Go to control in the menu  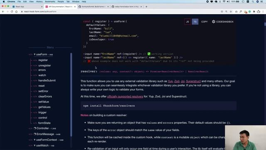pos(42,117)
